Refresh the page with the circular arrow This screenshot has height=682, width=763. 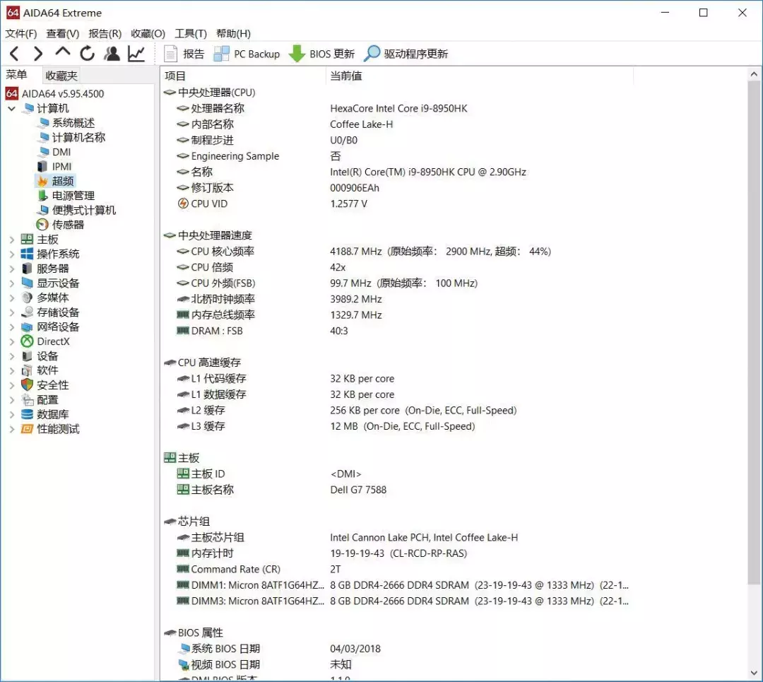[87, 54]
